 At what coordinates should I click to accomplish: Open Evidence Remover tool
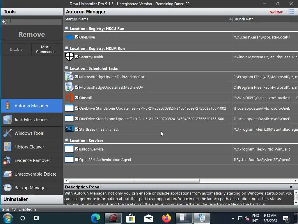coord(32,160)
